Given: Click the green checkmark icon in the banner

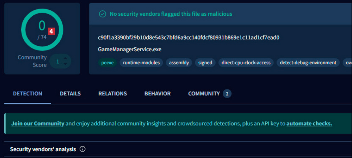Looking at the screenshot, I should [102, 14].
